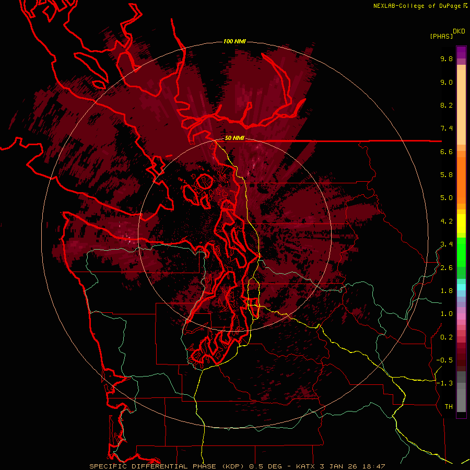
Task: Click the 6.6 legend scale value
Action: coord(446,151)
